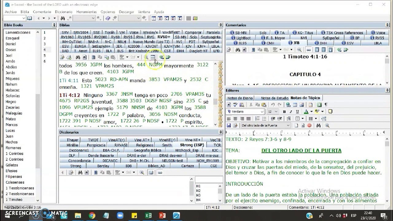The width and height of the screenshot is (393, 221).
Task: Click the dictionary lookup input field
Action: tap(209, 180)
